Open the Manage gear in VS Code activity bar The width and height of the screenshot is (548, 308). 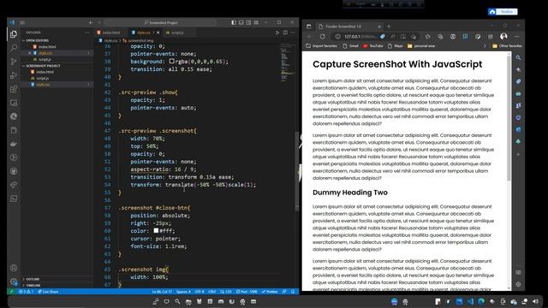(x=14, y=281)
